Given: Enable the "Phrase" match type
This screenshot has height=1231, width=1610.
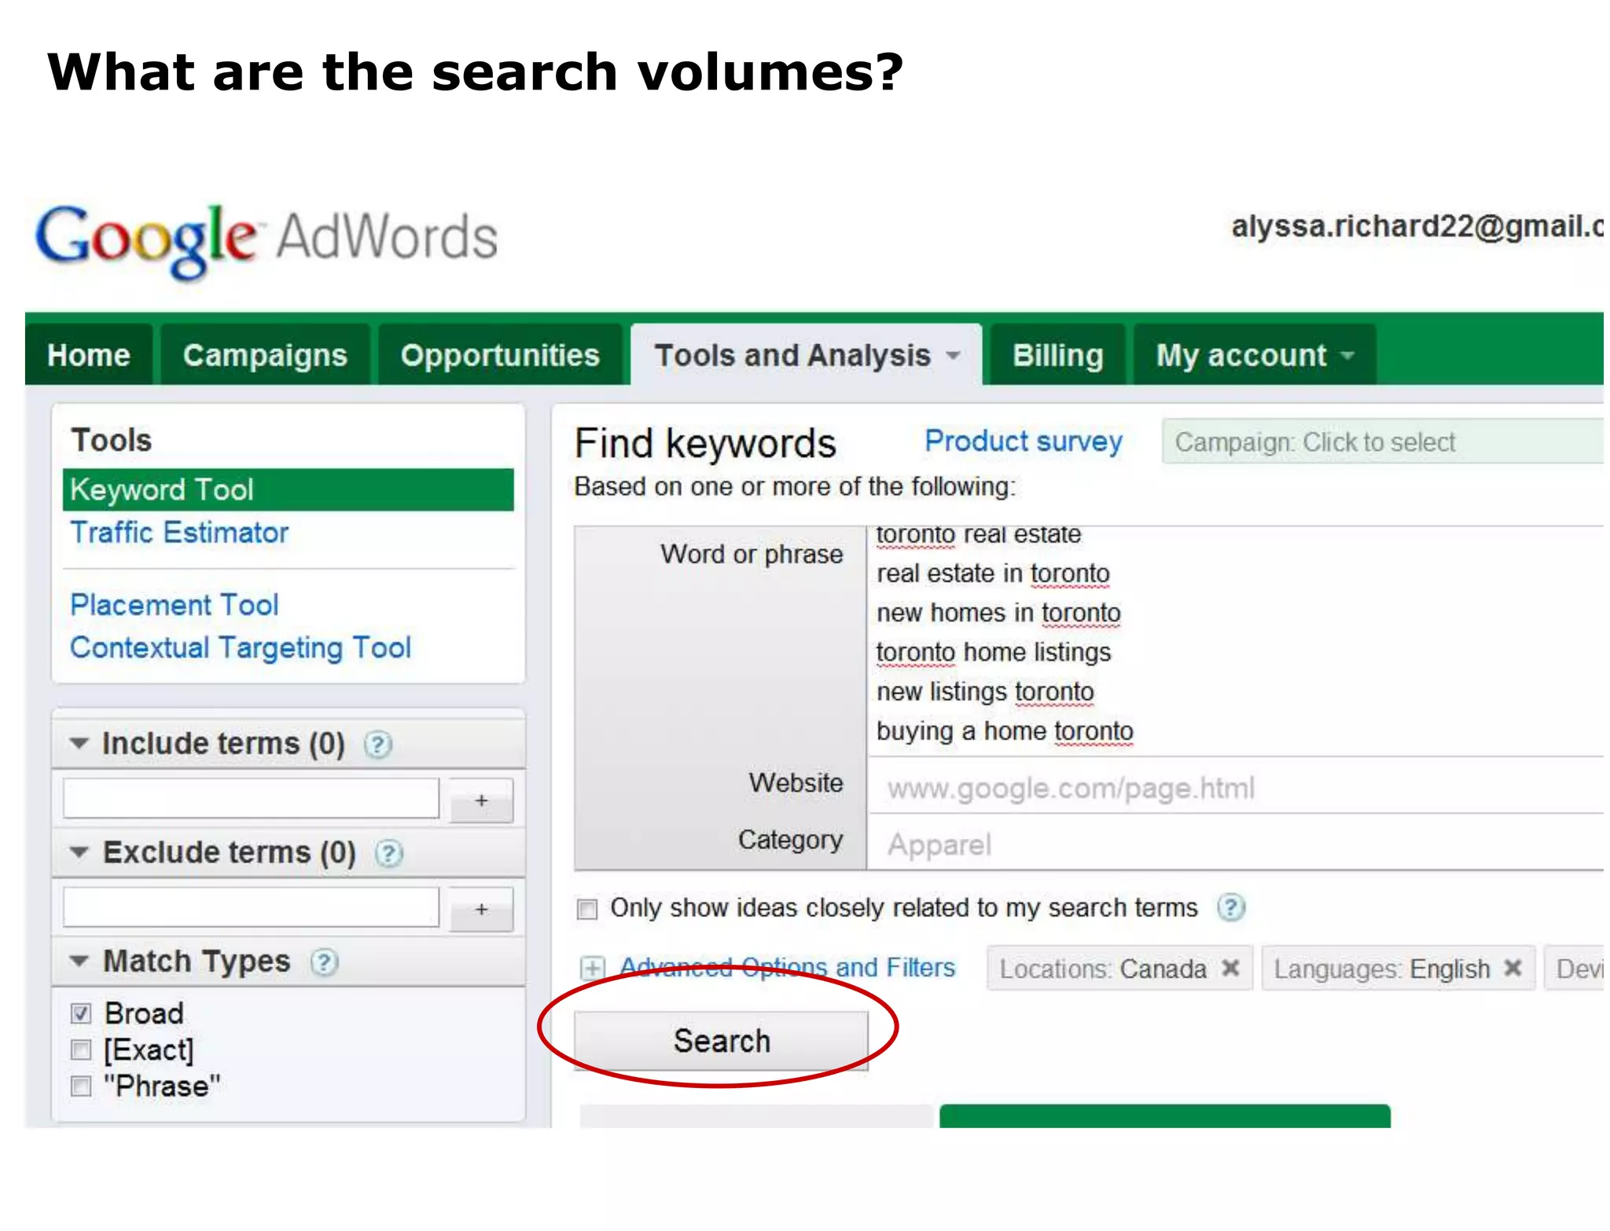Looking at the screenshot, I should point(81,1086).
